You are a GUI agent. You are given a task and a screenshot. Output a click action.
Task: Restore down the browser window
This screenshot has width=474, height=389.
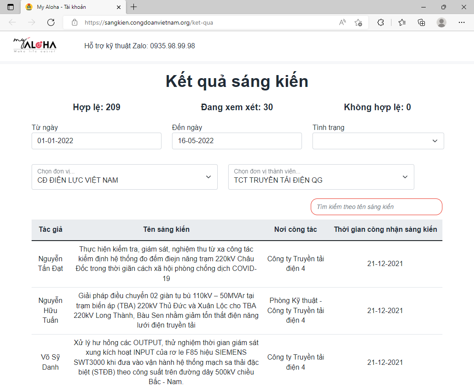pos(443,7)
